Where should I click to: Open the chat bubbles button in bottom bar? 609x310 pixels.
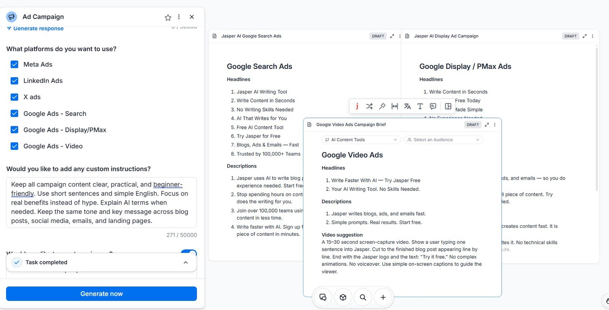323,297
